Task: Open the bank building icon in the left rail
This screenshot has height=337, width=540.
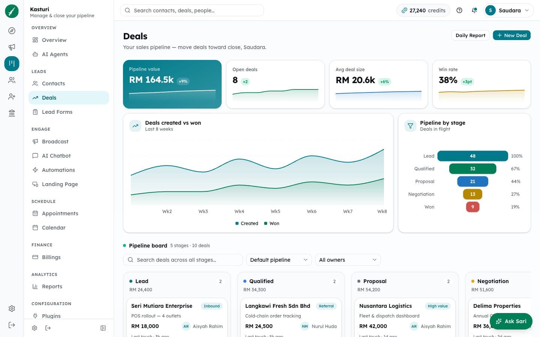Action: (12, 113)
